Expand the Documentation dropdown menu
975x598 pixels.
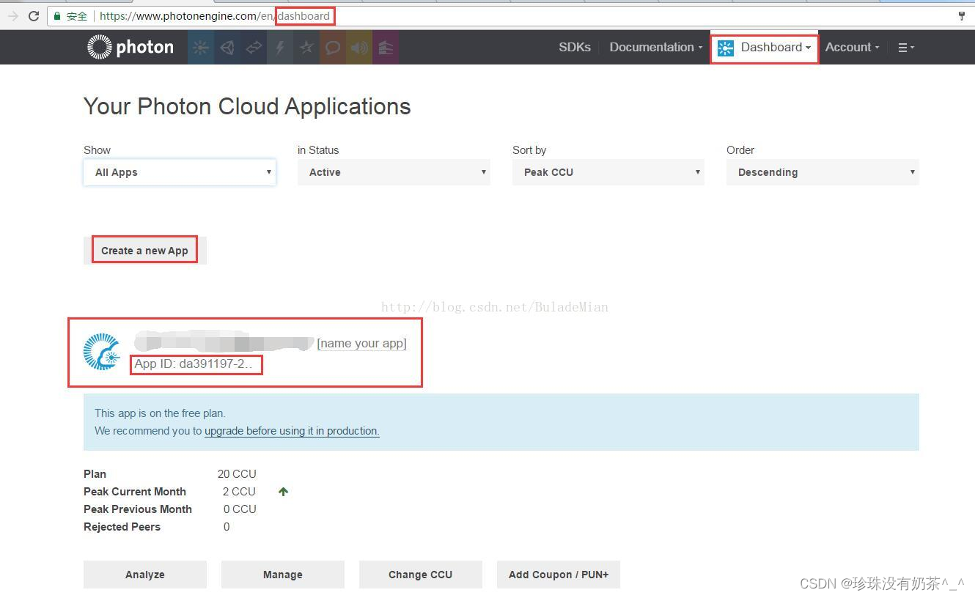click(x=656, y=47)
